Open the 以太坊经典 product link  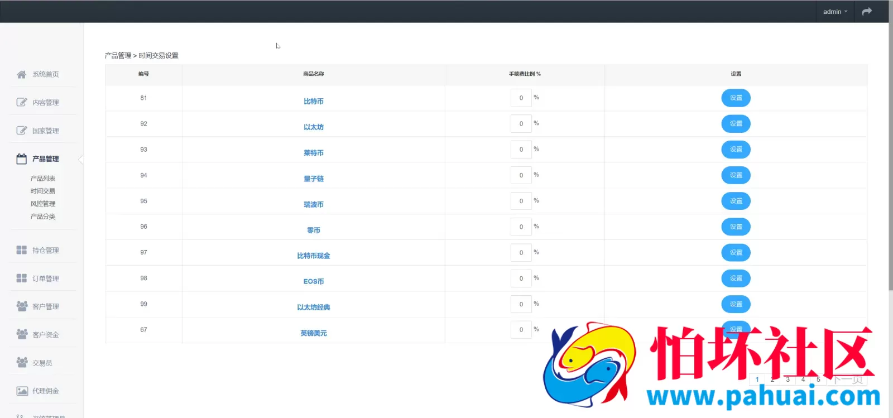click(314, 307)
